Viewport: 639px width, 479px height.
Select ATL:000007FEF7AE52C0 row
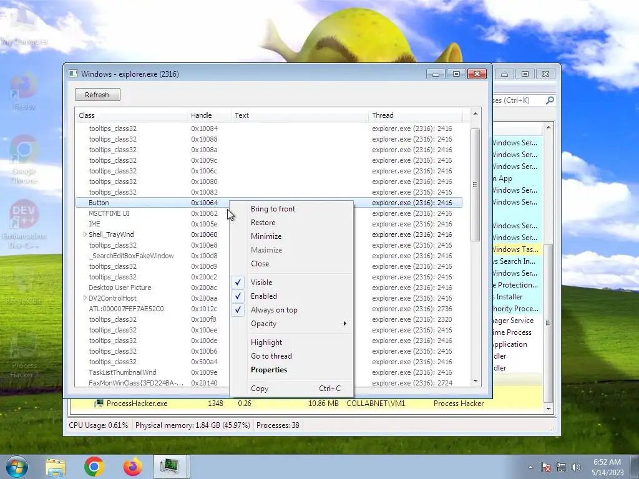pos(269,308)
